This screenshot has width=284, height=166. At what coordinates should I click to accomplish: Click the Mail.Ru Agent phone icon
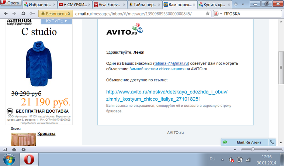272,142
